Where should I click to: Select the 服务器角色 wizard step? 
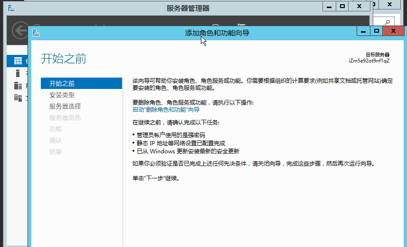65,118
